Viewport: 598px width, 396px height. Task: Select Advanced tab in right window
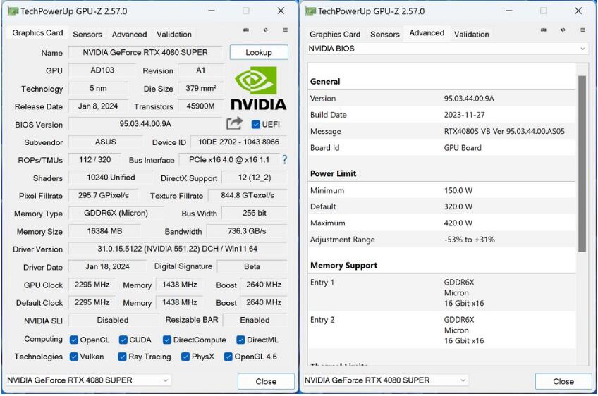427,33
